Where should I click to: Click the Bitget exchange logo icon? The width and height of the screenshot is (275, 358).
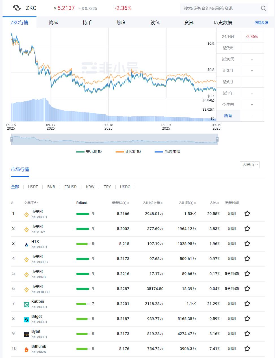point(26,320)
